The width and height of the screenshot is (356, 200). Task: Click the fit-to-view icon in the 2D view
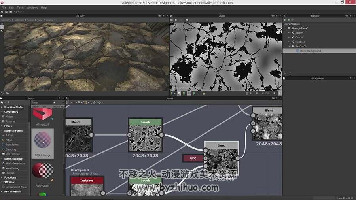(247, 93)
